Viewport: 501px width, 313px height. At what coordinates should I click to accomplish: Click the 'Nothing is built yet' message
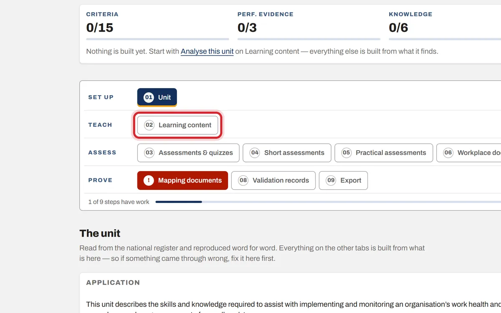tap(262, 51)
